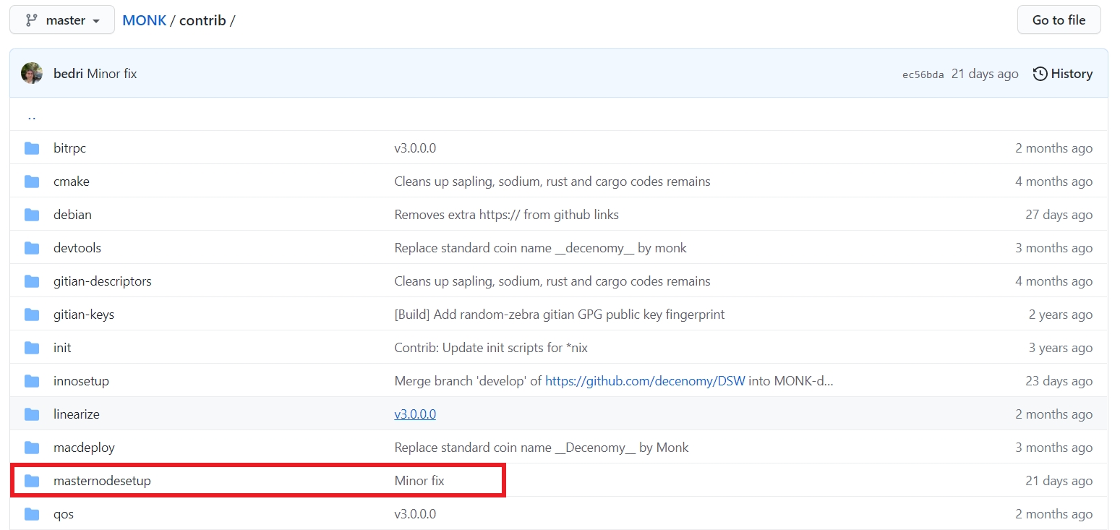Open the linearize folder
This screenshot has height=530, width=1120.
(77, 414)
